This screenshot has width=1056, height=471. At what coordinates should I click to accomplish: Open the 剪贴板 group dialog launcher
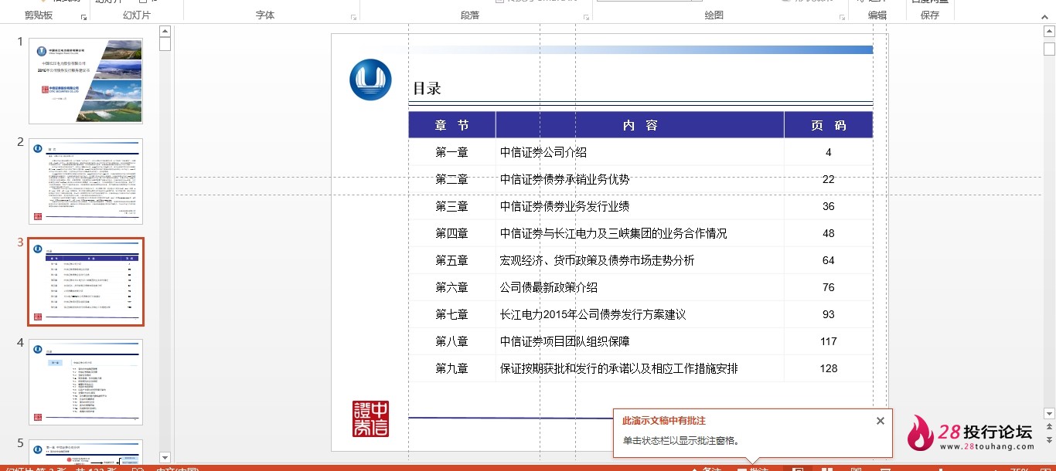[x=84, y=16]
